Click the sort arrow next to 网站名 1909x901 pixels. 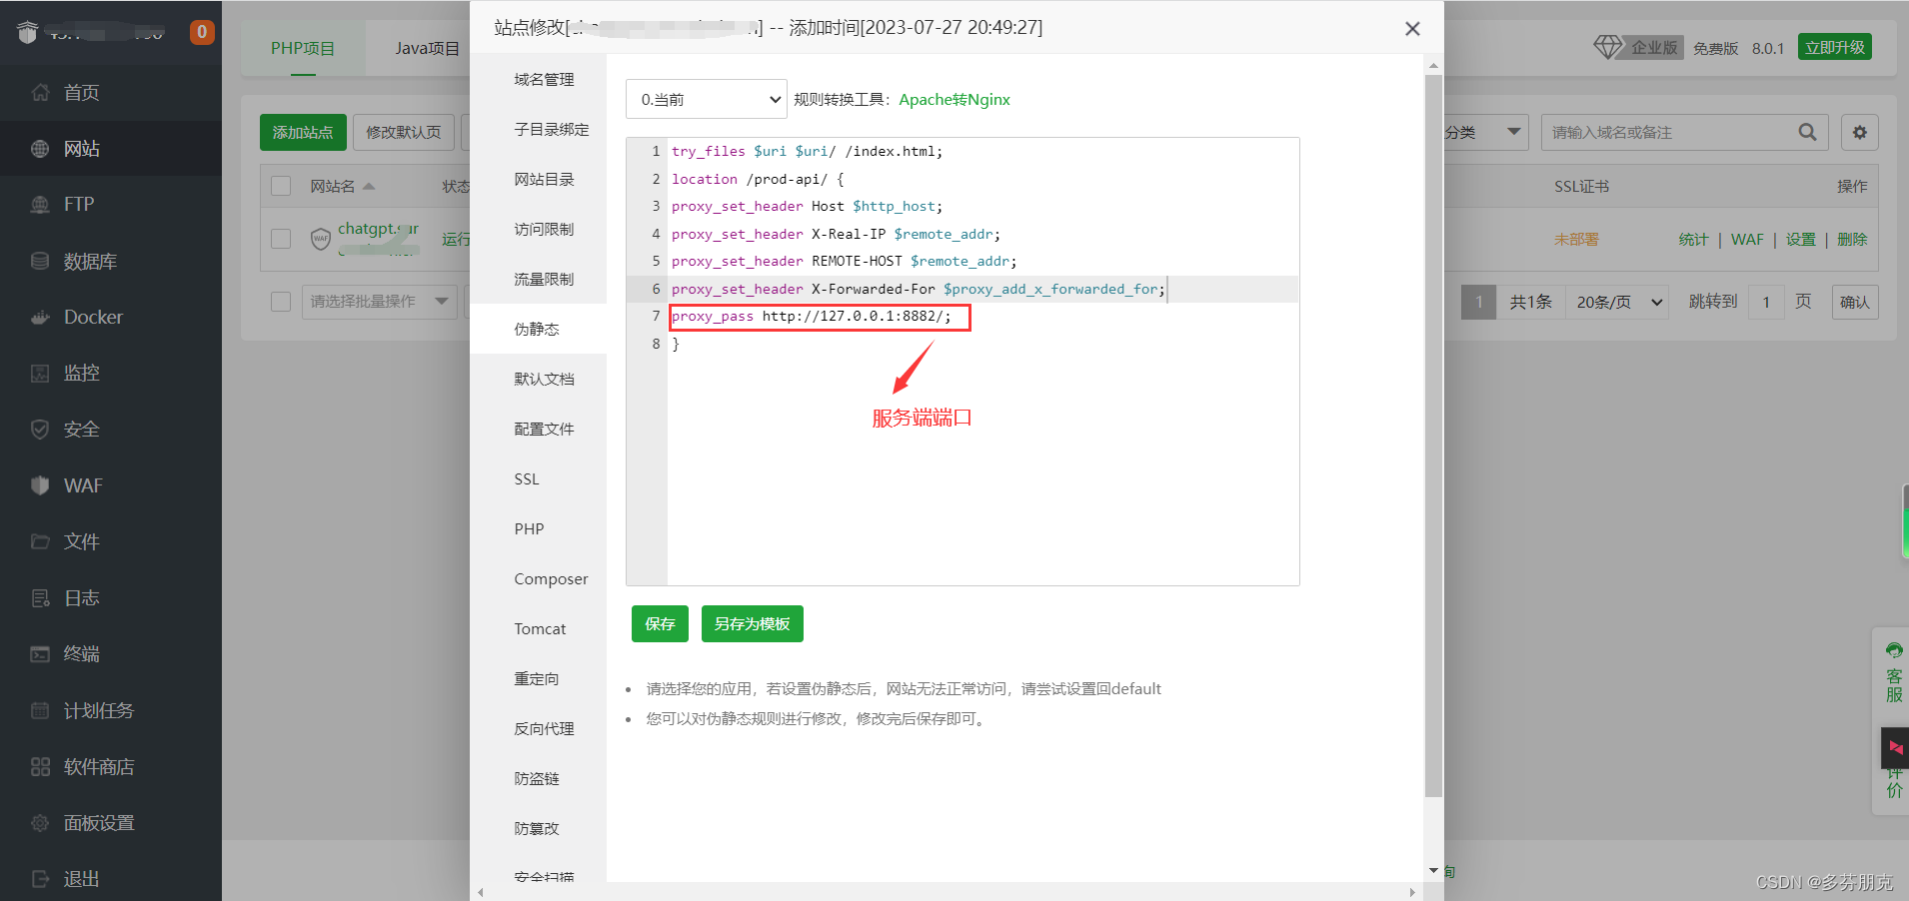click(x=369, y=187)
